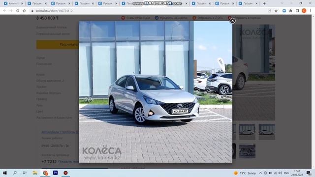Open Windows taskbar search
This screenshot has height=177, width=315.
click(15, 173)
